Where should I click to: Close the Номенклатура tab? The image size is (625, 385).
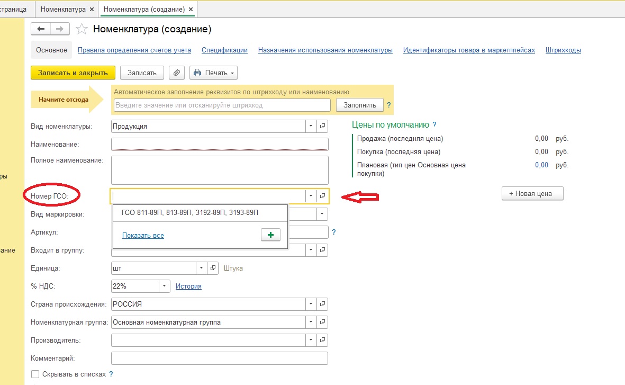tap(92, 9)
